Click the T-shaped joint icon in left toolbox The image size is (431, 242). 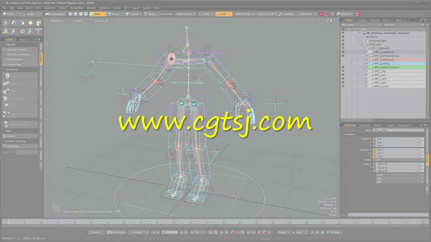tap(38, 31)
